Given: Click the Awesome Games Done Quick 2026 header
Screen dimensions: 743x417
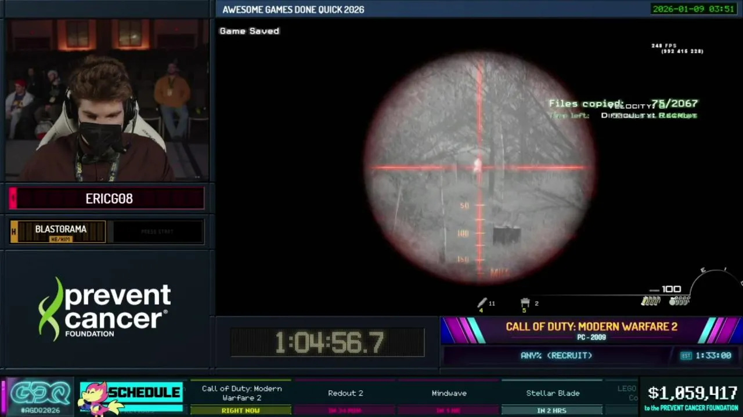Looking at the screenshot, I should 293,9.
